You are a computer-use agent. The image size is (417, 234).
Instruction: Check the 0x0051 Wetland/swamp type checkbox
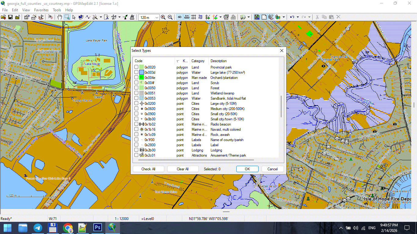point(136,93)
